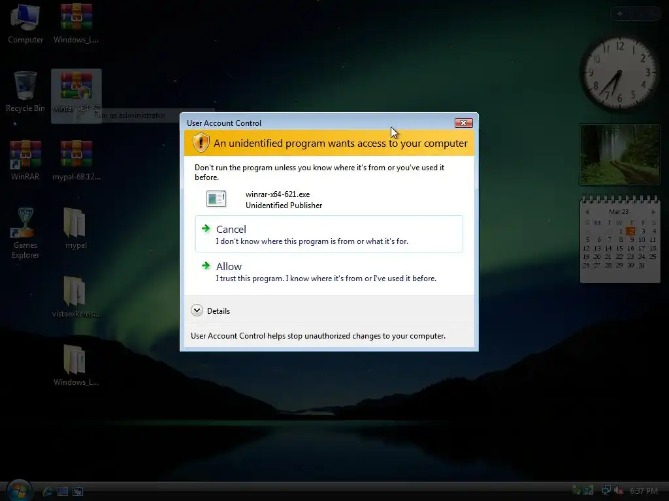Select date 25 in the calendar gadget

pyautogui.click(x=653, y=256)
